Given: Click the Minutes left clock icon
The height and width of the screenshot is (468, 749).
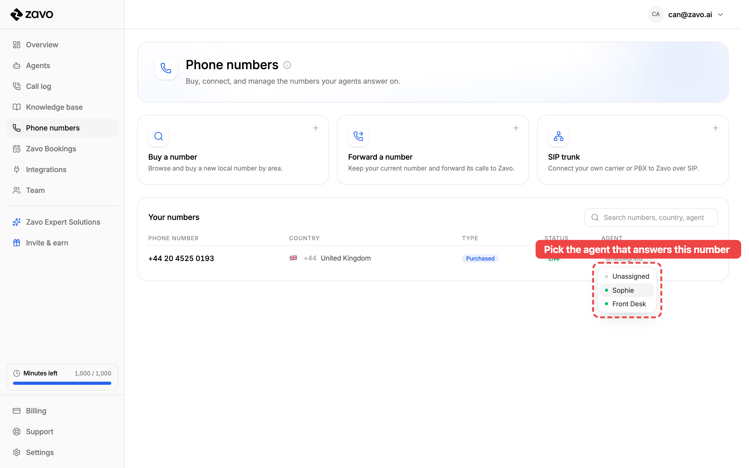Looking at the screenshot, I should 17,373.
